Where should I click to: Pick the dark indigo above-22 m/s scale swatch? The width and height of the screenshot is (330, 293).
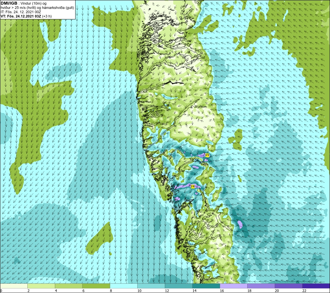pyautogui.click(x=316, y=286)
